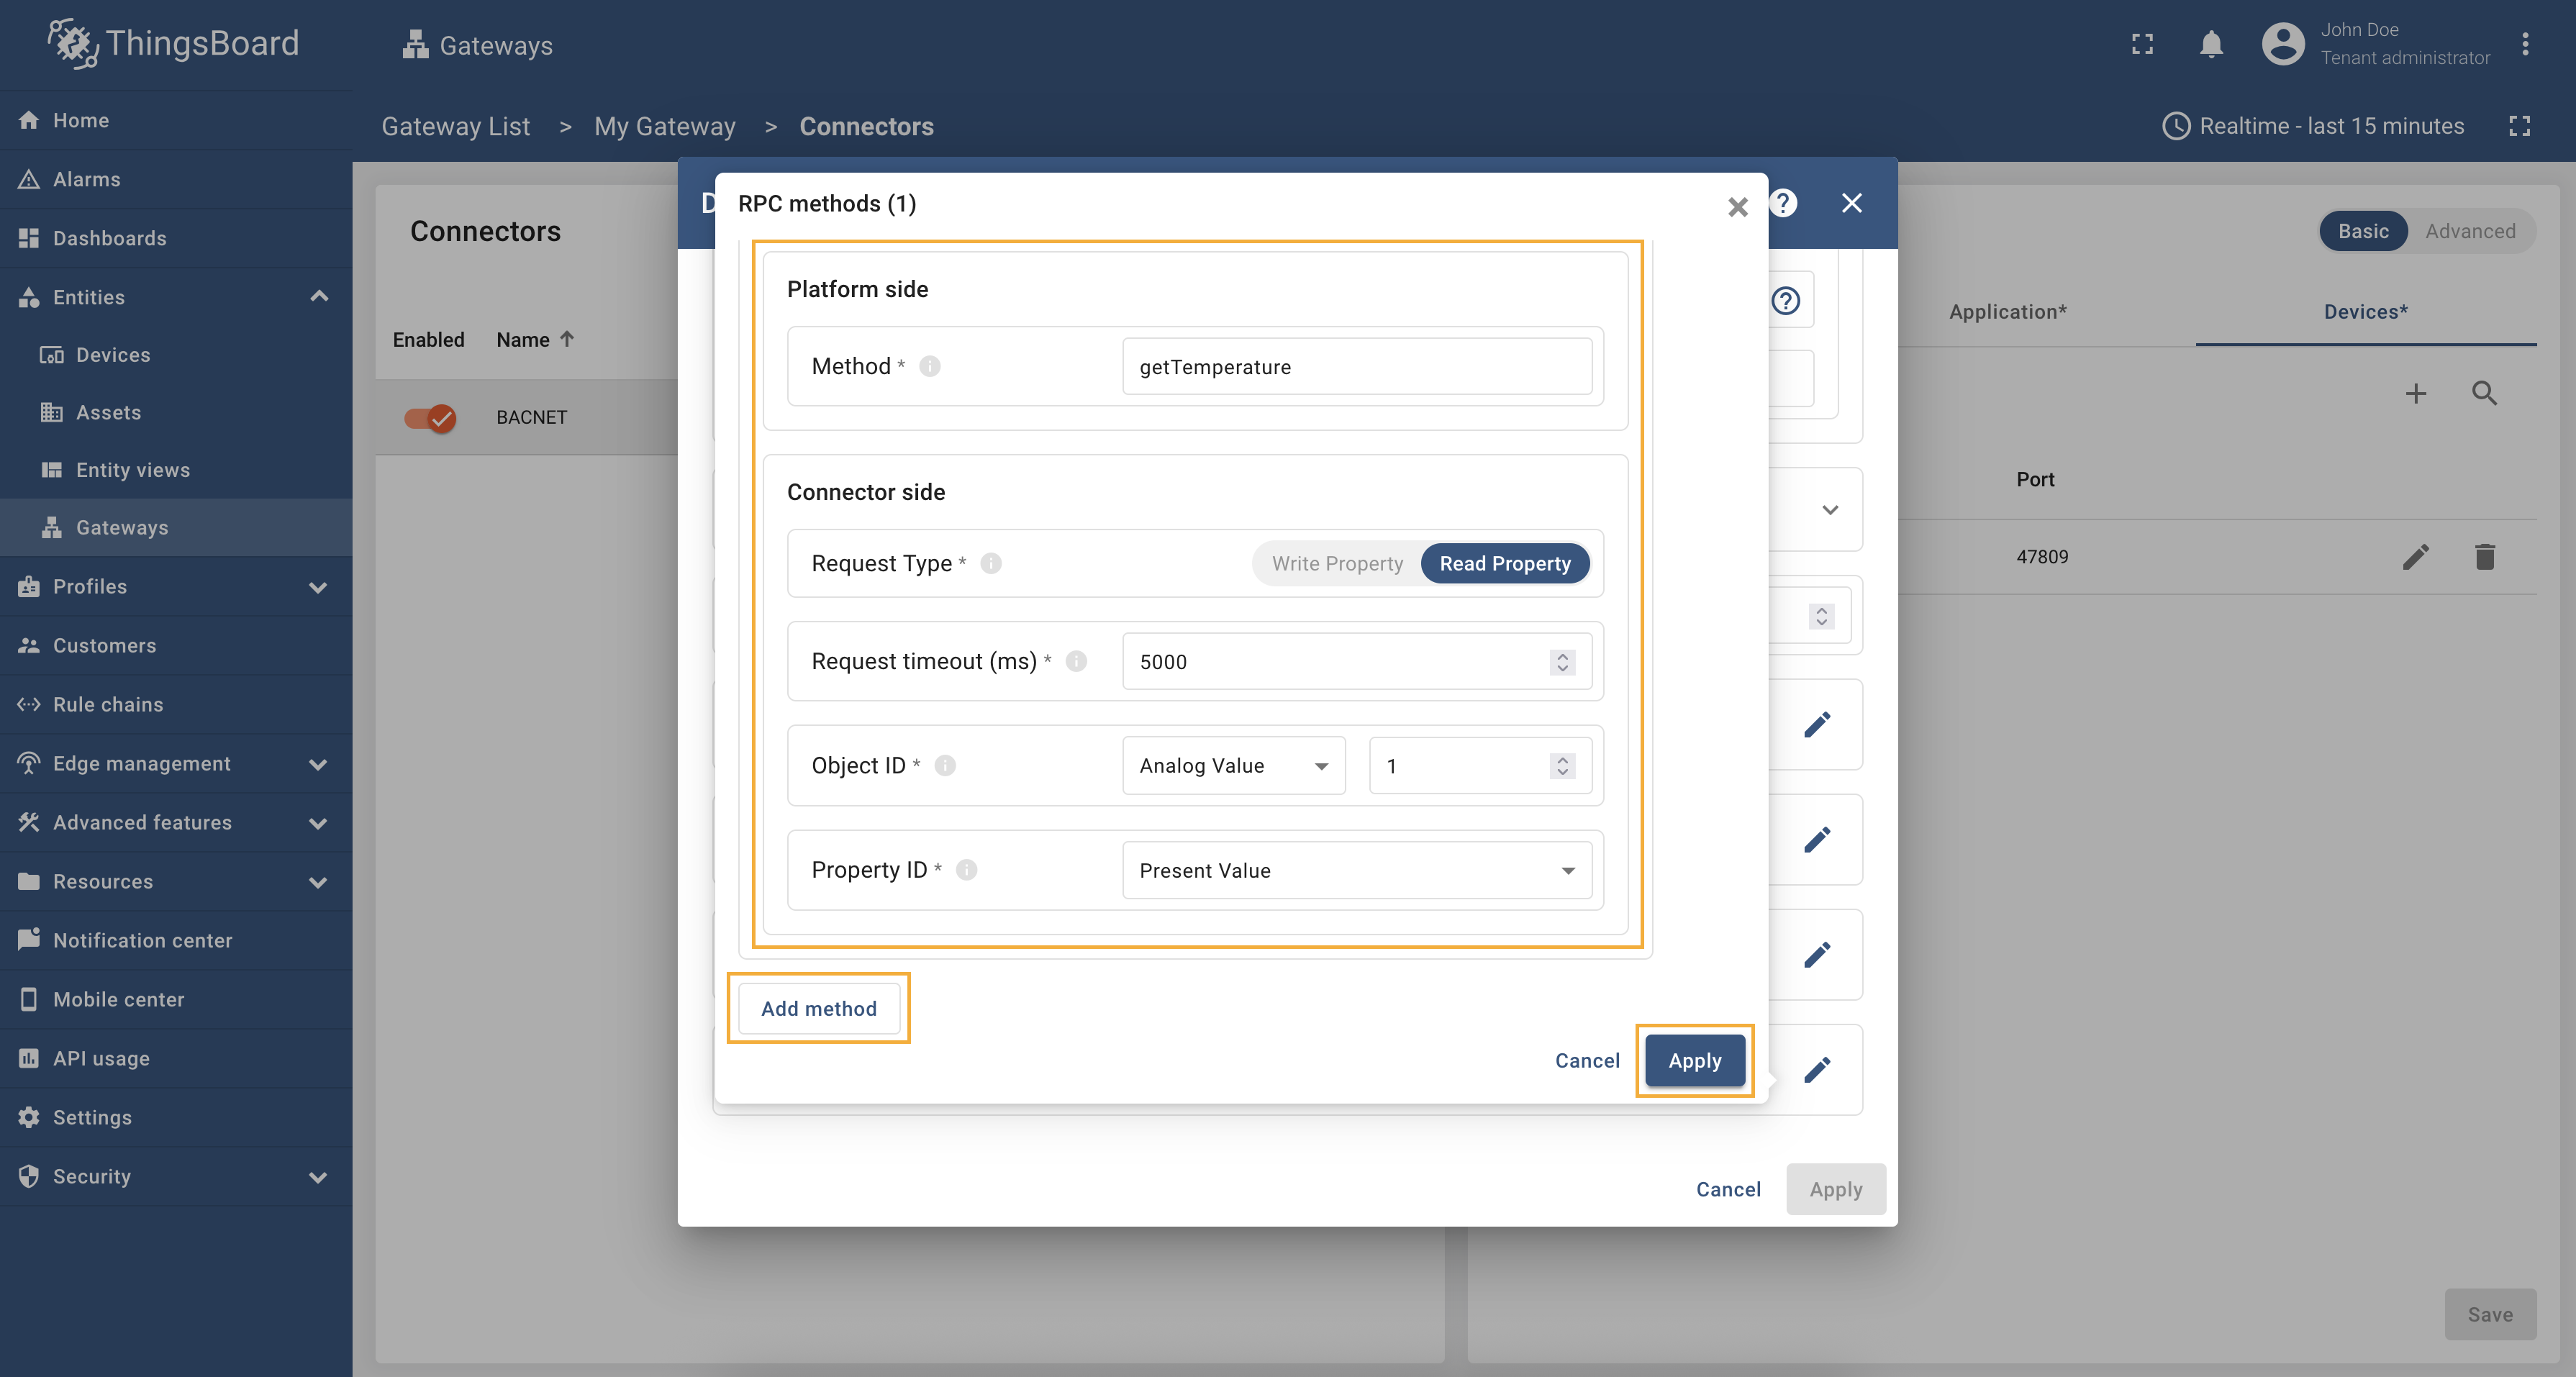Click the search magnifier in Devices tab
This screenshot has width=2576, height=1377.
tap(2484, 393)
